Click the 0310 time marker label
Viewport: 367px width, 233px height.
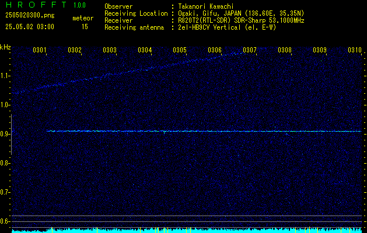point(355,50)
